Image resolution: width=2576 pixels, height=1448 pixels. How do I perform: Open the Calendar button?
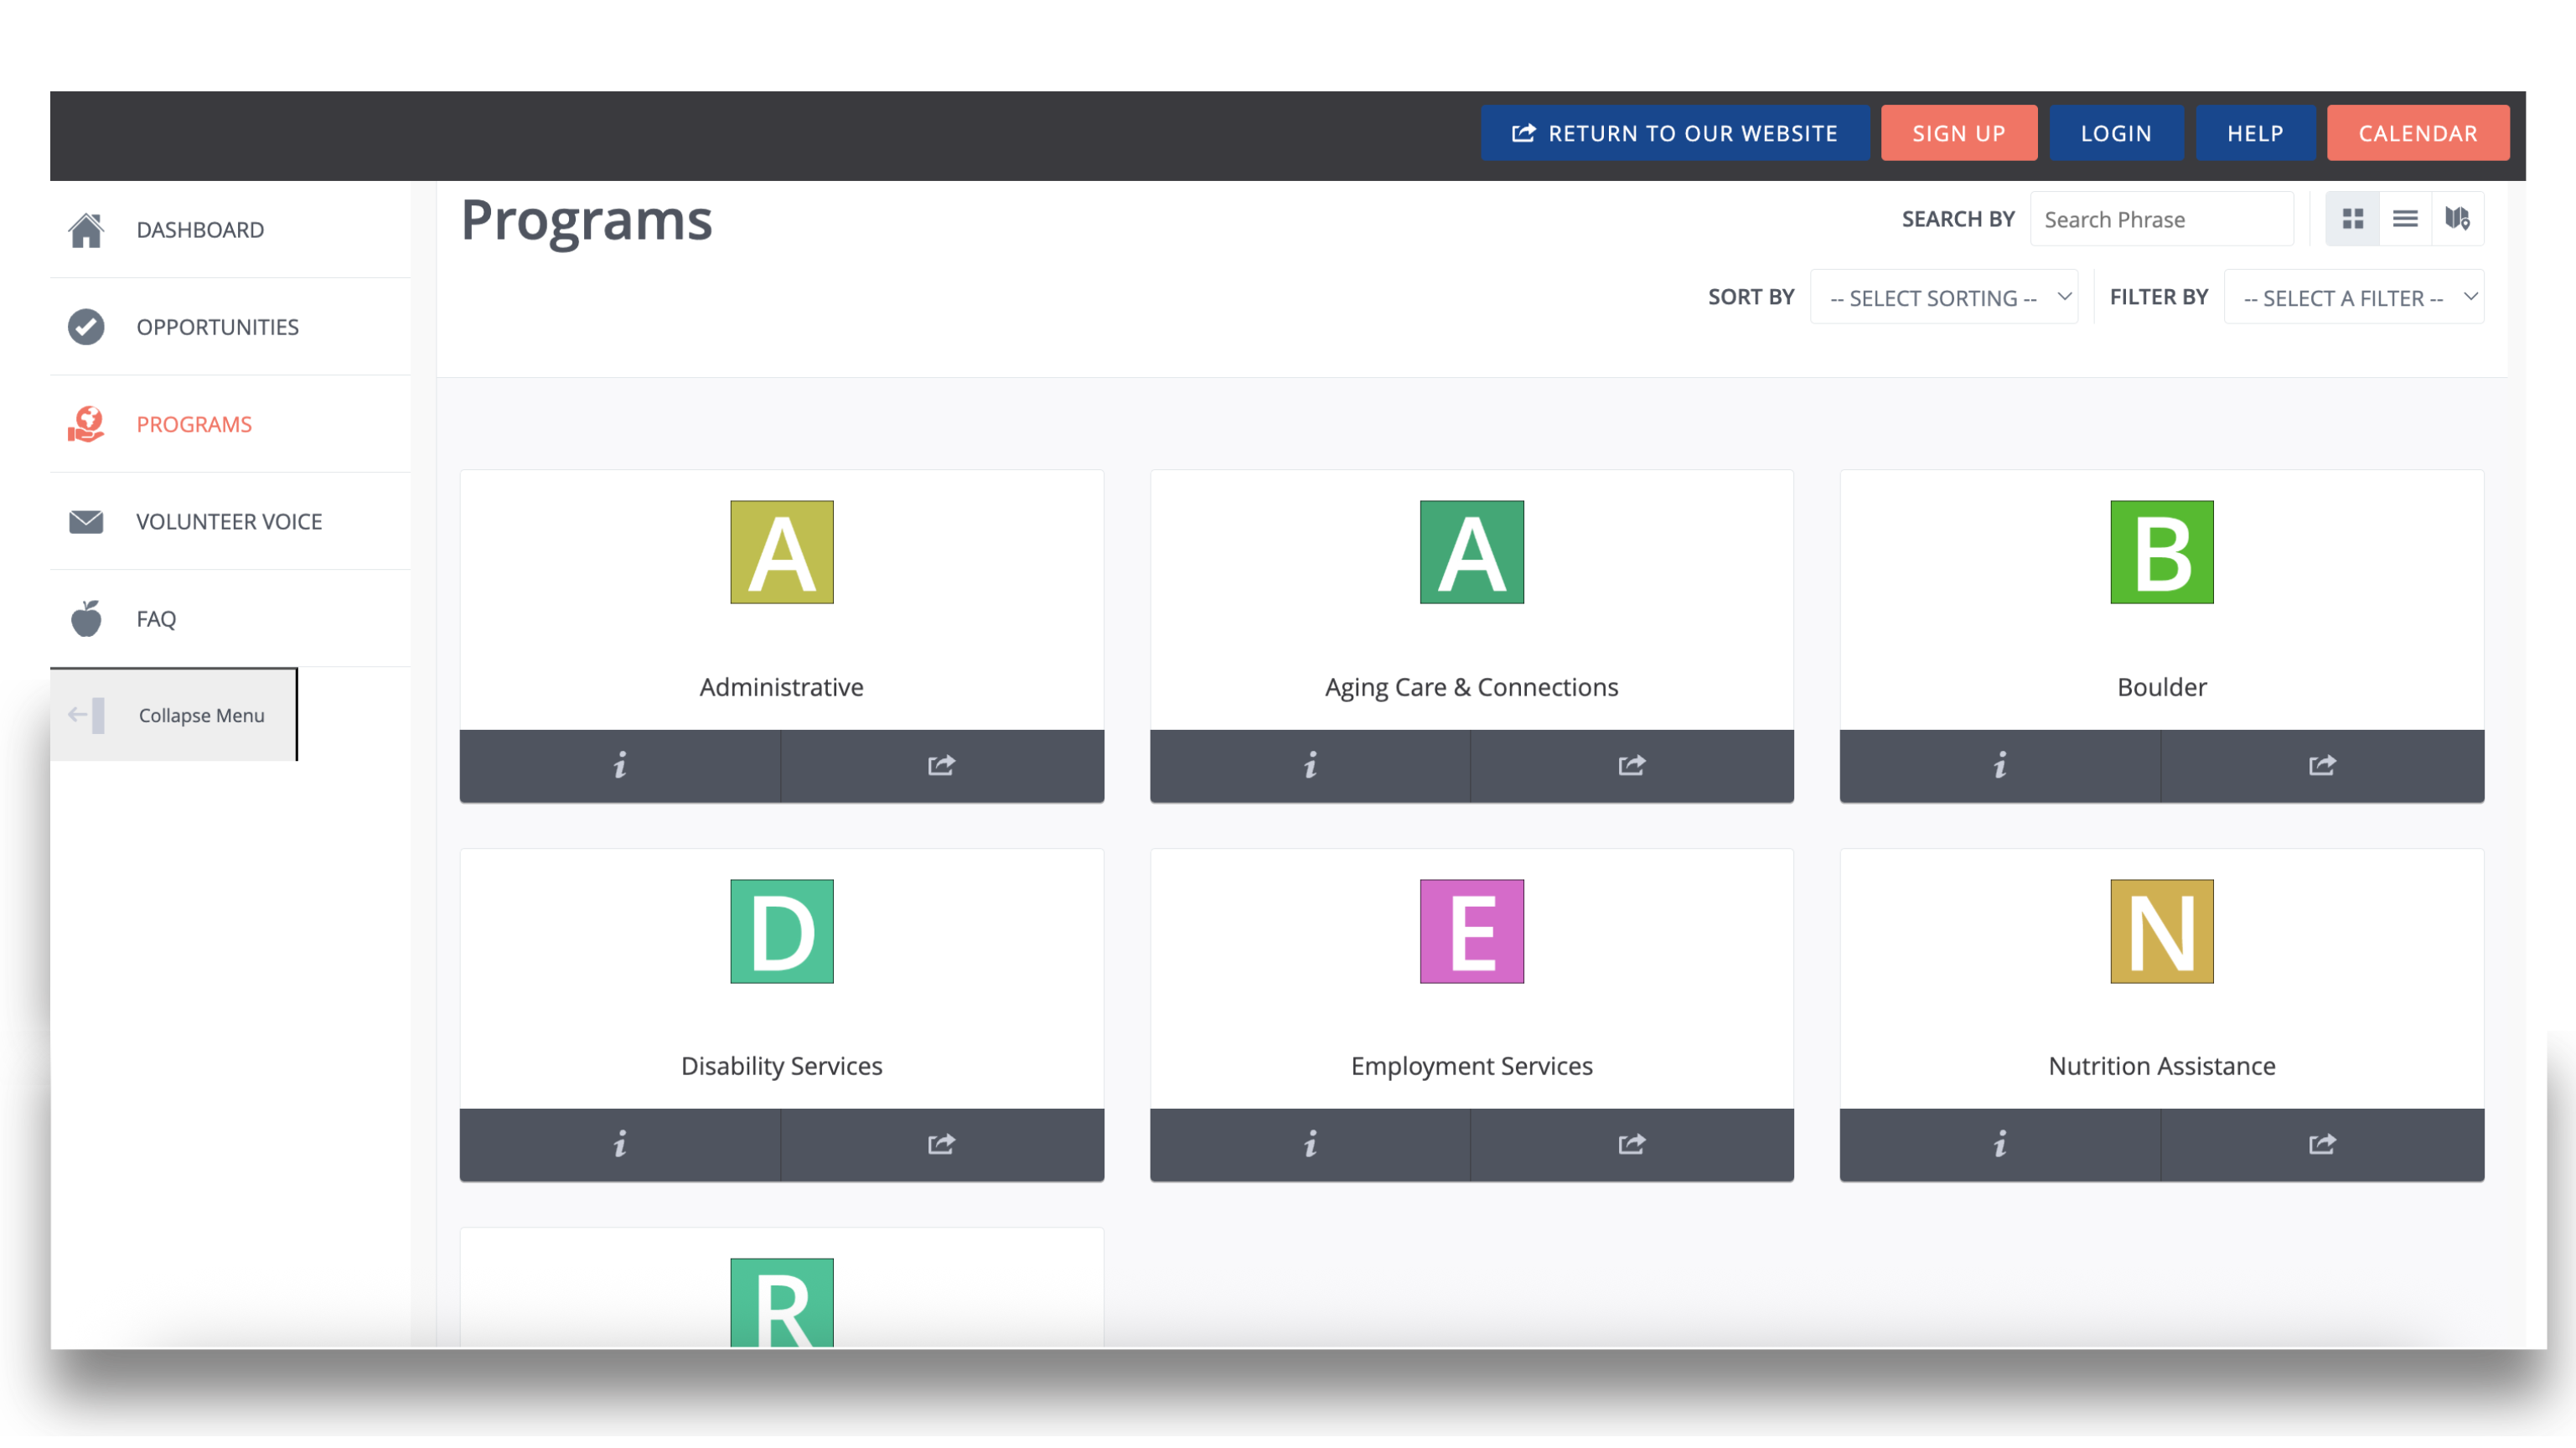2417,133
